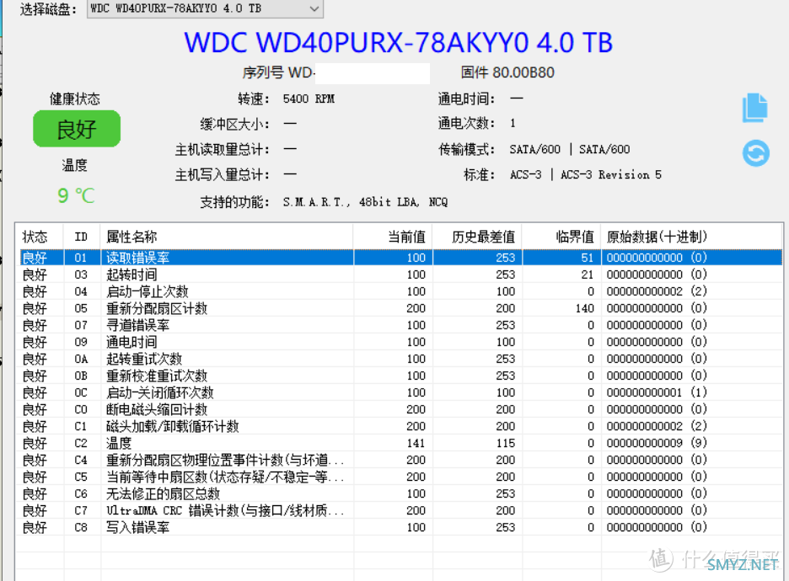Click the green 良好 health status button

(77, 129)
